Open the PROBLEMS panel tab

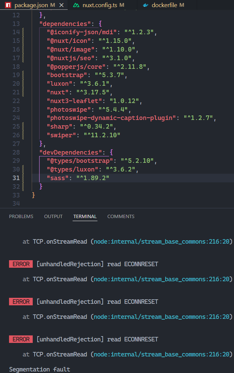[x=21, y=217]
